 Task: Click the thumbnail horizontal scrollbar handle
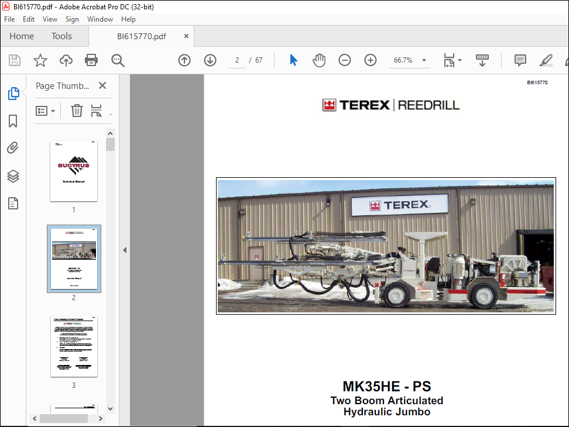(x=63, y=419)
